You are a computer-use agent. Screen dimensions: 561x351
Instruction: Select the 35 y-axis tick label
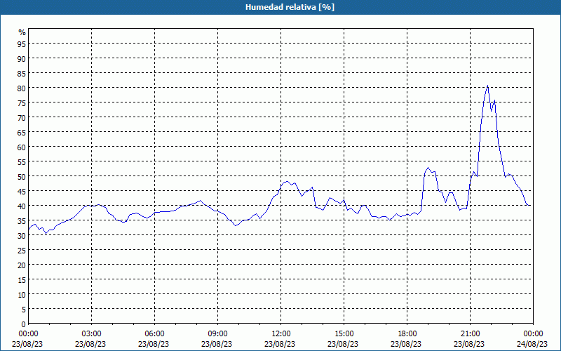[22, 220]
